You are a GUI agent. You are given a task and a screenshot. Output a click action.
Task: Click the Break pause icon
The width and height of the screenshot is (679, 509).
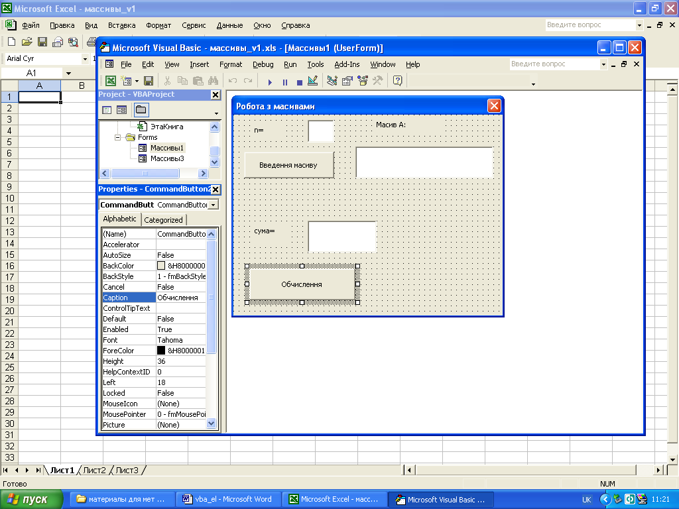coord(284,82)
